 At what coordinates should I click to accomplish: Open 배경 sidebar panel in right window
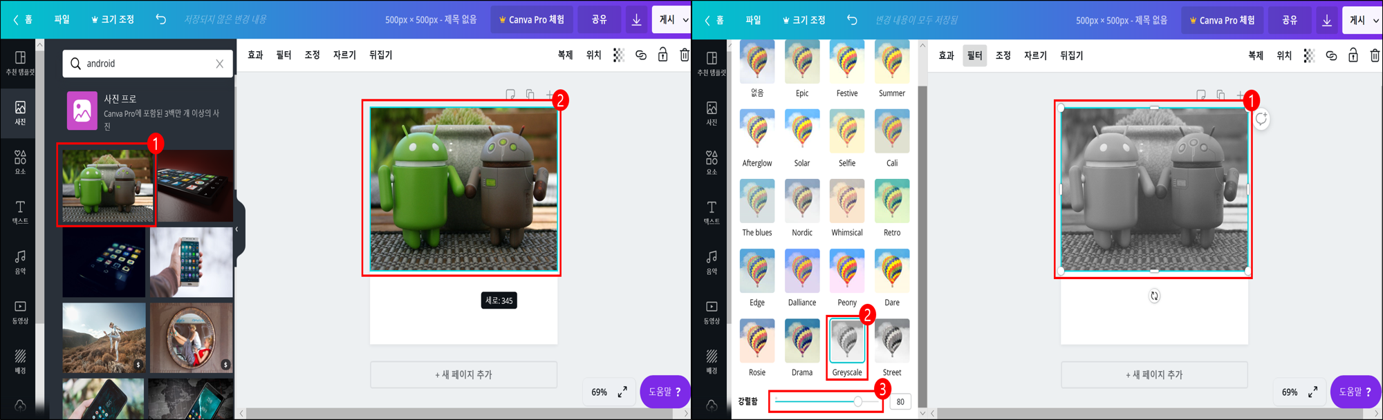[712, 362]
